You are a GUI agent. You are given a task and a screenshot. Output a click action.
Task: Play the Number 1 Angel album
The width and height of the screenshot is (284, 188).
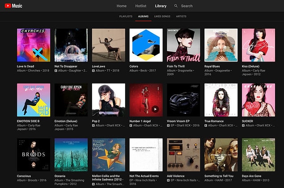(155, 109)
